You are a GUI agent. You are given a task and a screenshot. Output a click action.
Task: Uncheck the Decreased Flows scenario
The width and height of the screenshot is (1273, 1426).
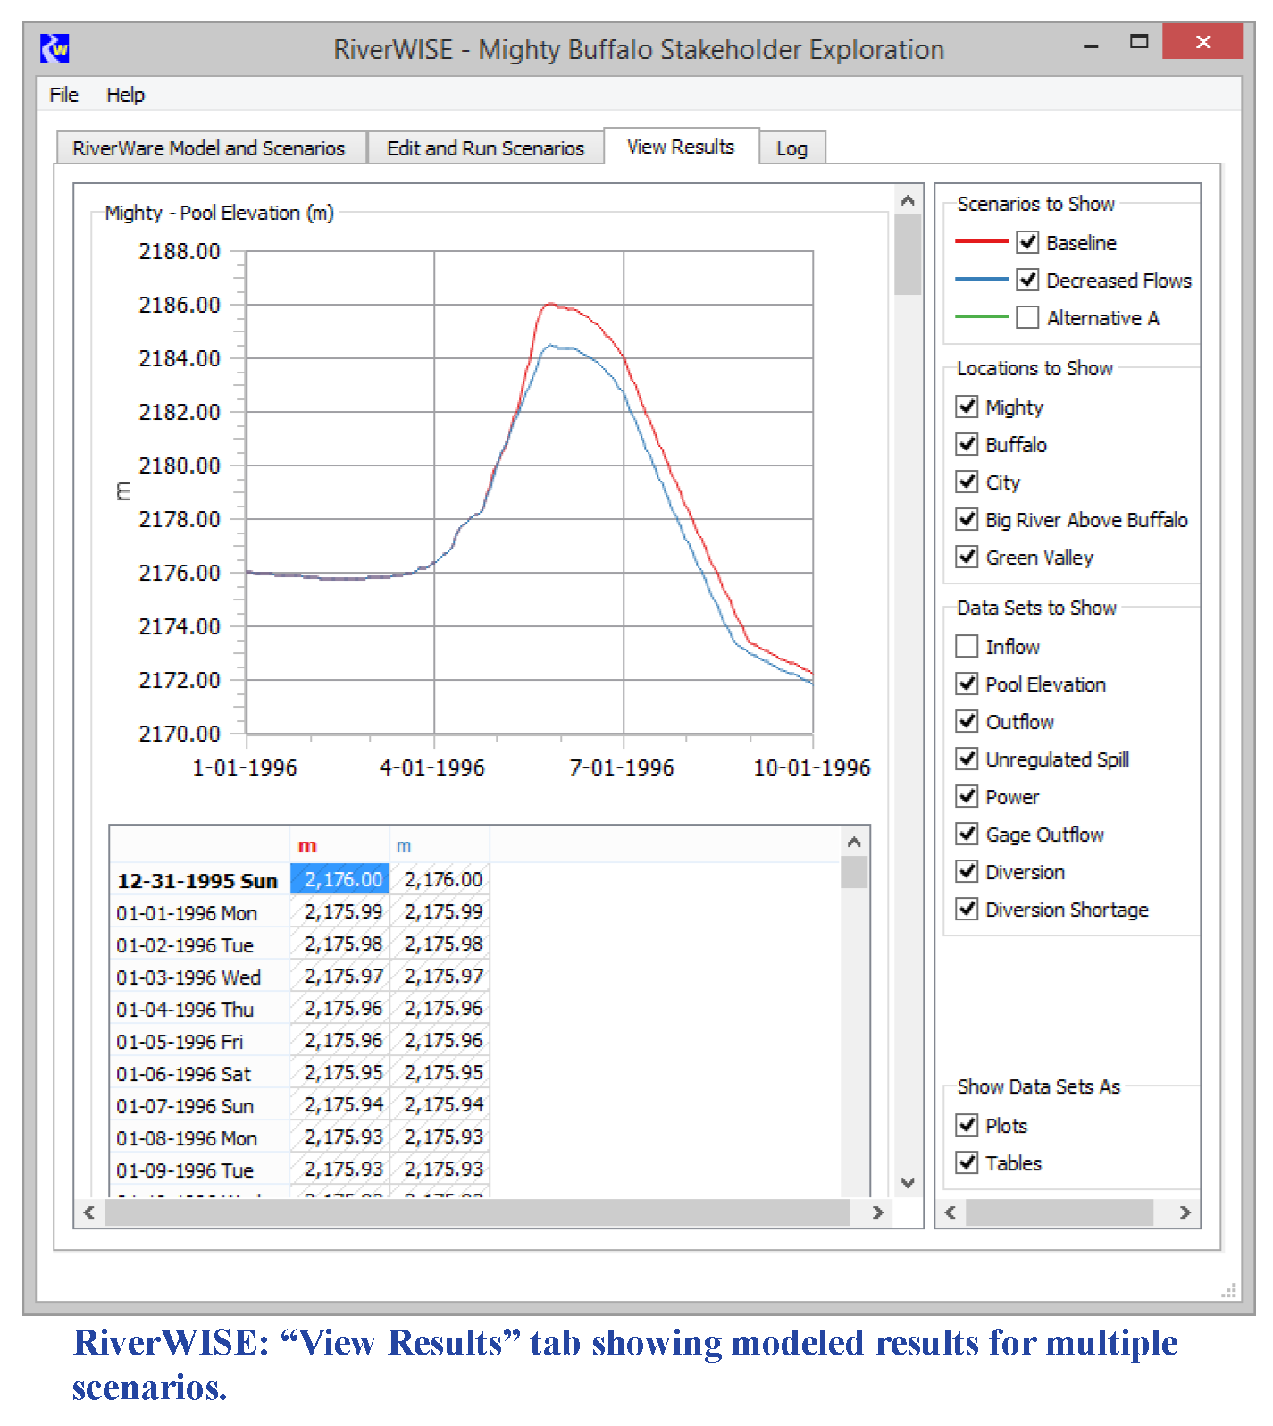pos(1027,281)
